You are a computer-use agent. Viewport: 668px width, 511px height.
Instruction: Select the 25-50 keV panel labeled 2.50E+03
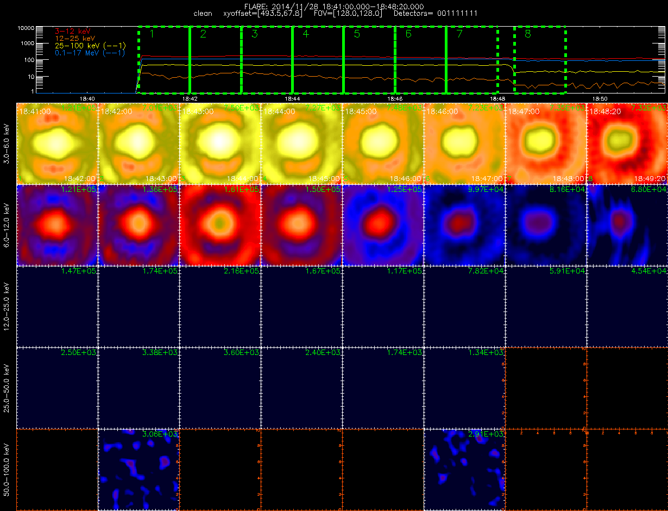coord(58,388)
